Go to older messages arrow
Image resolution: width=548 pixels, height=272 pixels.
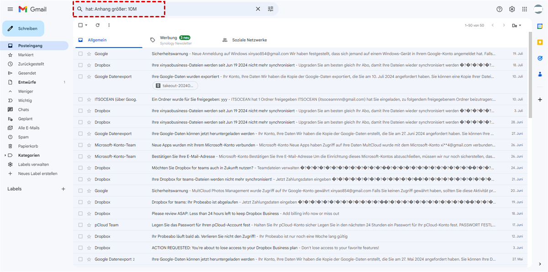(504, 25)
